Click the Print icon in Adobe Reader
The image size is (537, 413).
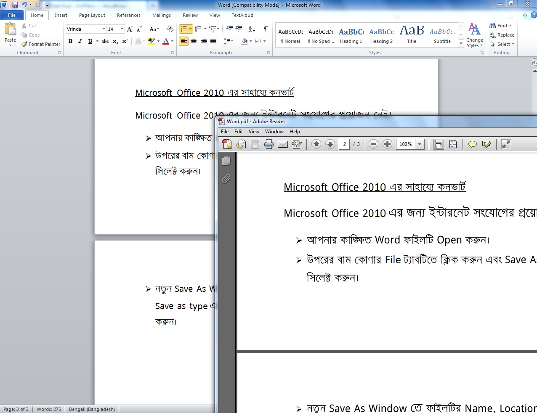pos(269,144)
